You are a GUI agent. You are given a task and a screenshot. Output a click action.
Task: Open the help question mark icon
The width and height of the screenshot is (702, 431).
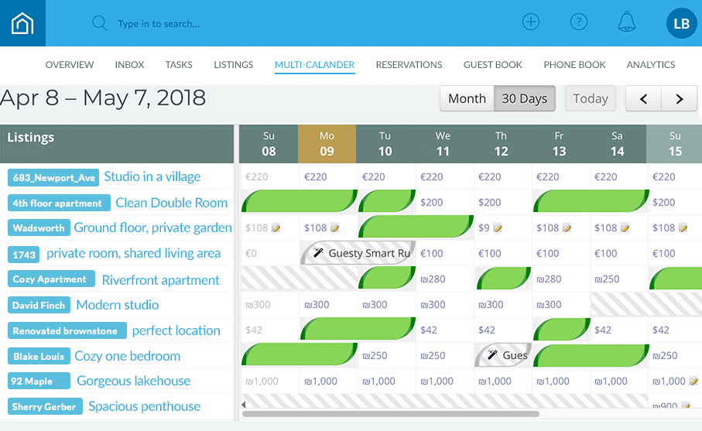click(x=578, y=22)
